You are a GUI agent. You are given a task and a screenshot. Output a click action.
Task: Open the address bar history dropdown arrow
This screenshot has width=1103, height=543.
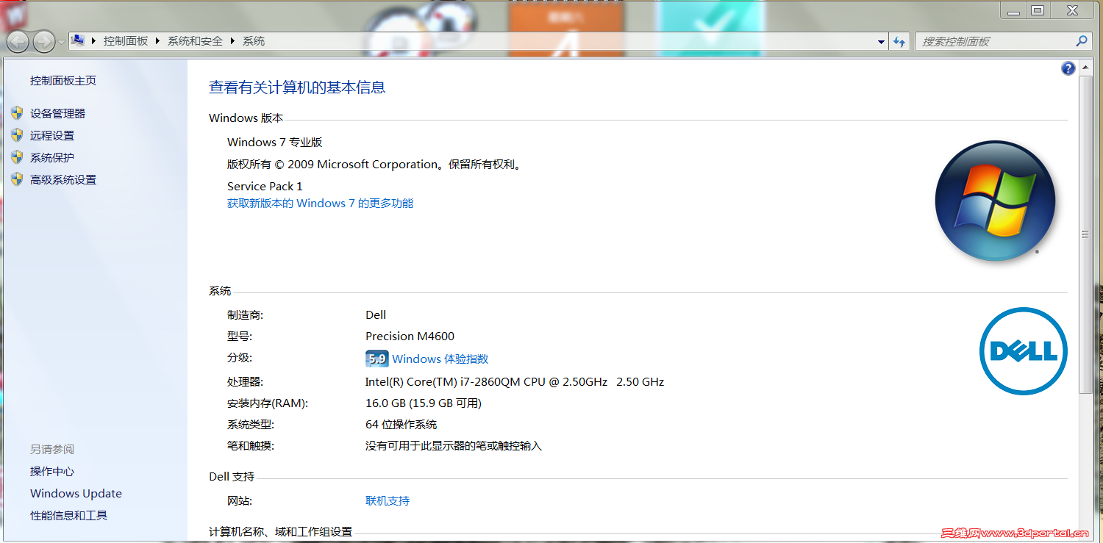pos(881,42)
